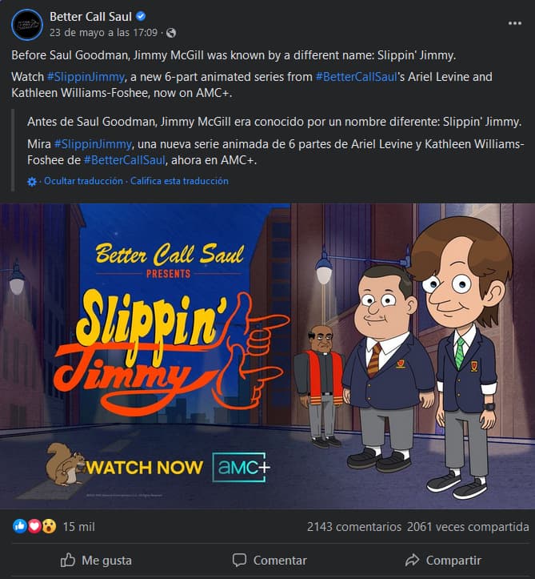The image size is (535, 579).
Task: Open the post timestamp 23 de mayo
Action: click(x=104, y=33)
